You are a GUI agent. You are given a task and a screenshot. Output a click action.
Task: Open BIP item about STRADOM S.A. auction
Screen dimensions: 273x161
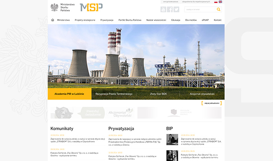coord(201,141)
